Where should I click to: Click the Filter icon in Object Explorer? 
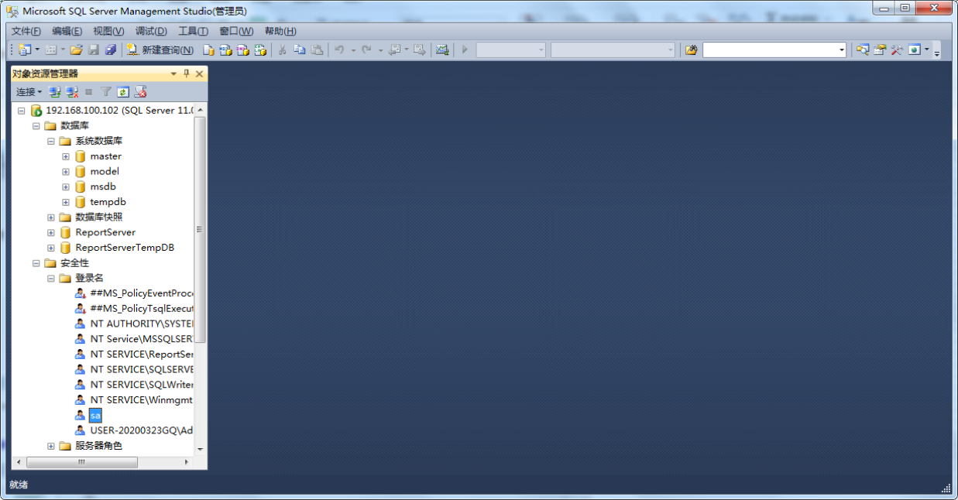[x=106, y=91]
